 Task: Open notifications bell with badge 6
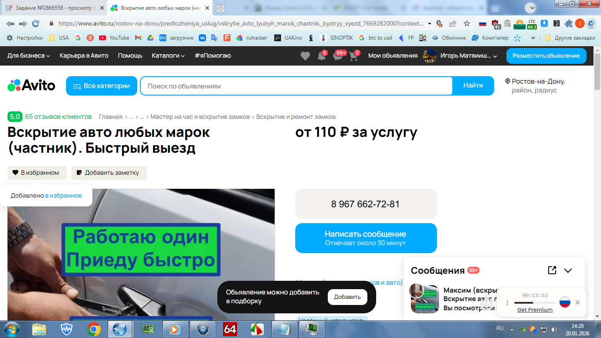322,56
